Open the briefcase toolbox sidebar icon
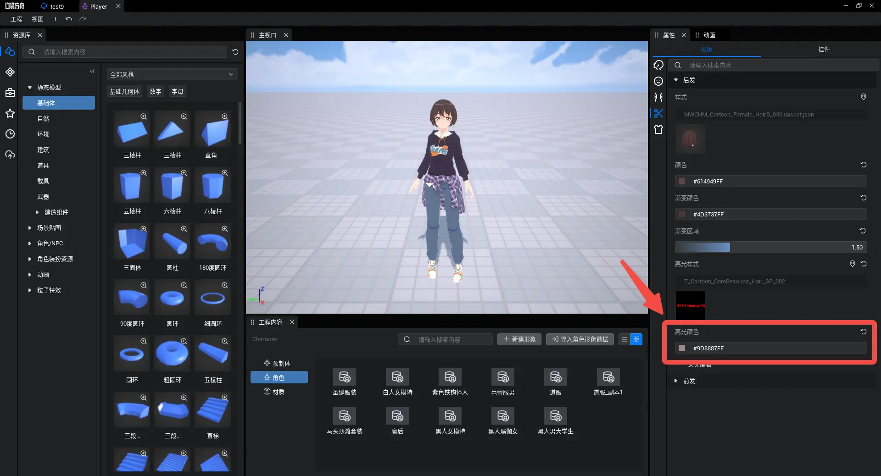The image size is (881, 476). (10, 93)
